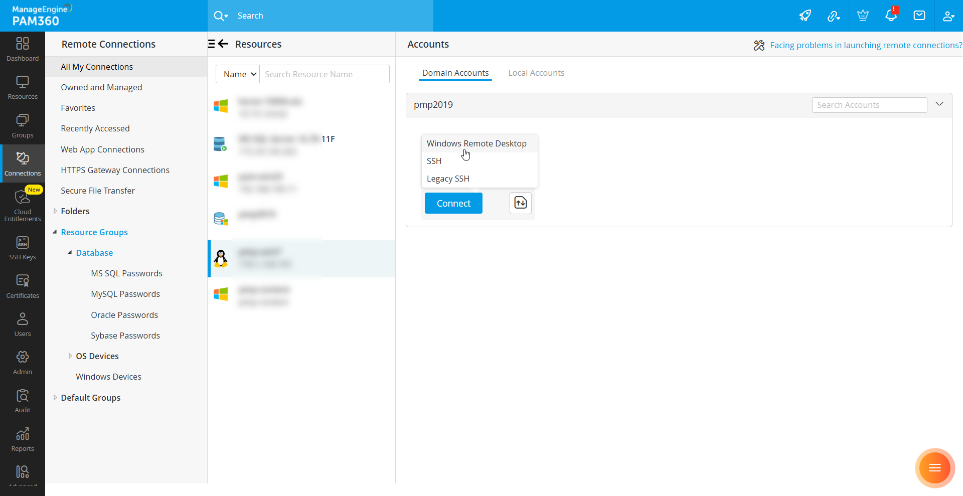Collapse the pmp2019 accounts panel chevron
Image resolution: width=963 pixels, height=496 pixels.
939,104
